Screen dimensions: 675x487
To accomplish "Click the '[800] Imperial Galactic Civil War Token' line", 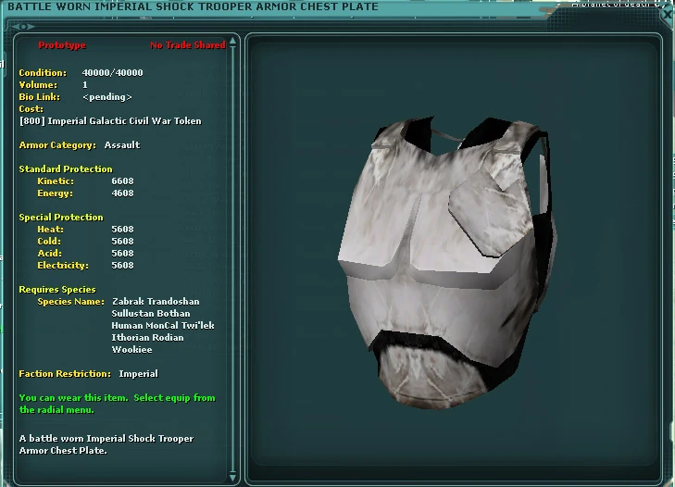I will coord(110,121).
